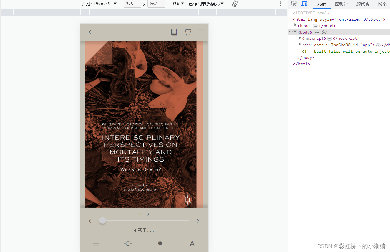Image resolution: width=390 pixels, height=252 pixels.
Task: Click the reading progress slider track
Action: [x=144, y=220]
